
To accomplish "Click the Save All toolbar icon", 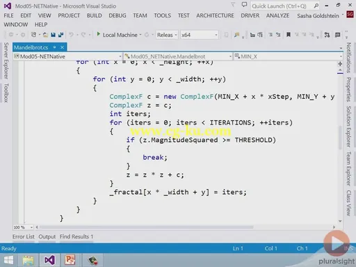I will click(x=61, y=35).
